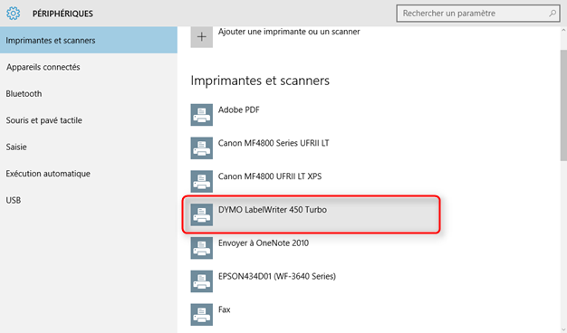
Task: Select Imprimantes et scanners in sidebar
Action: pos(89,40)
